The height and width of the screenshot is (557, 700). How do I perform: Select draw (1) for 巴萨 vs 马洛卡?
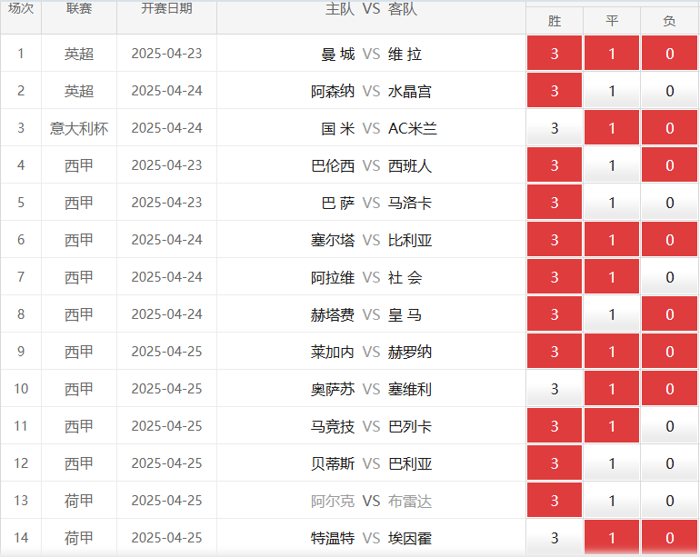pyautogui.click(x=612, y=203)
